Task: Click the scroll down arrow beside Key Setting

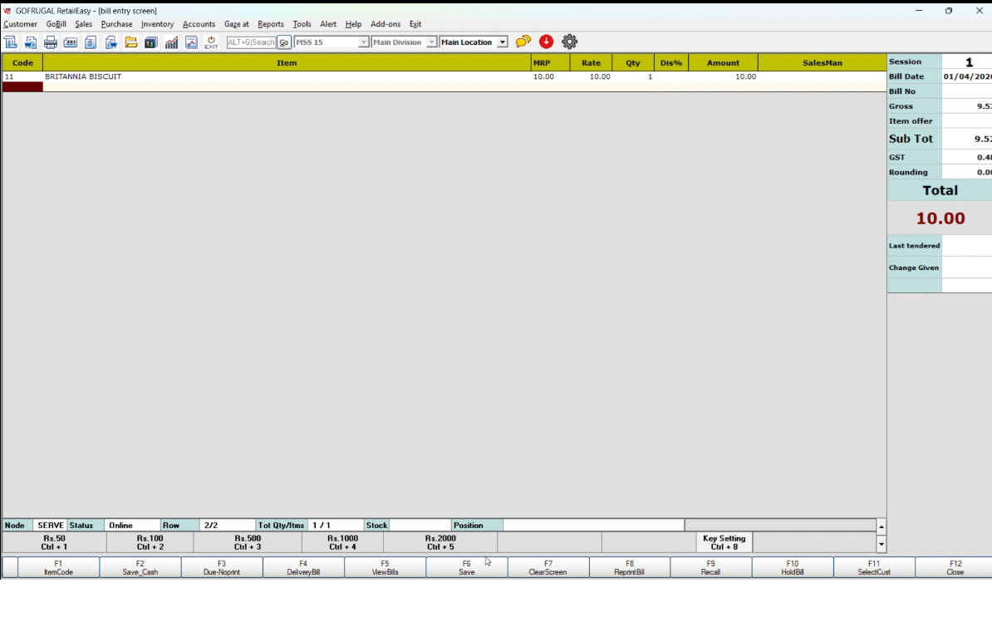Action: [882, 544]
